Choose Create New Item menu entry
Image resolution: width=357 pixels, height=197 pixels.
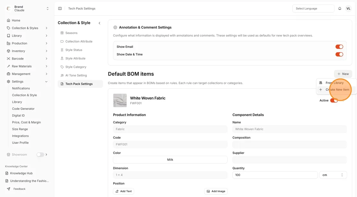point(336,90)
